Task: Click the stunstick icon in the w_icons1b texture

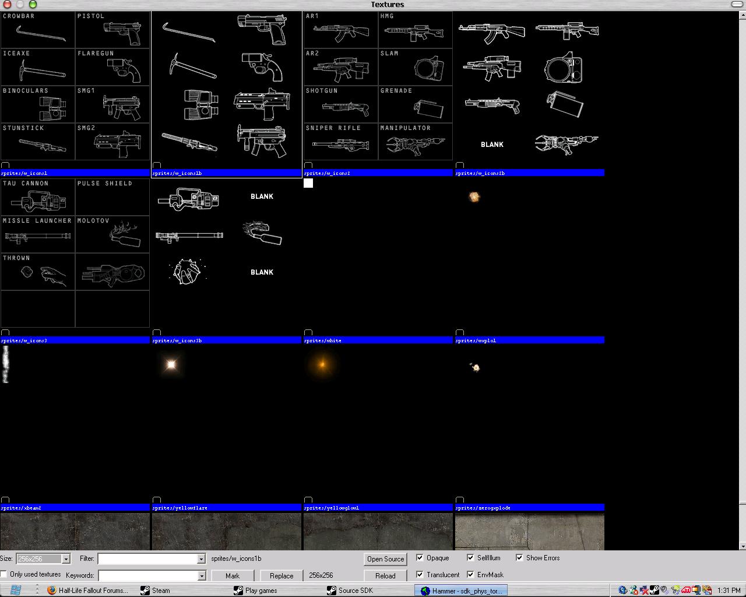Action: [189, 142]
